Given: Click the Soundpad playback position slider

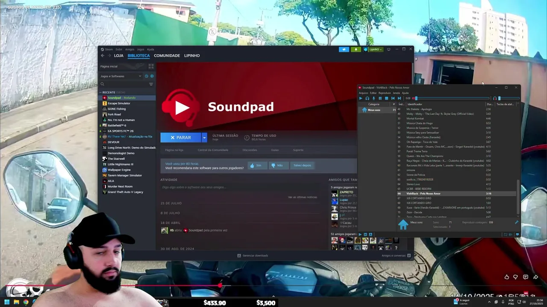Looking at the screenshot, I should coord(451,98).
